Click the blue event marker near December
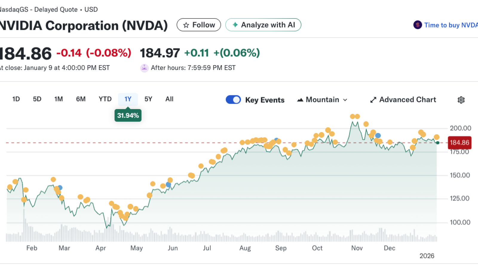Viewport: 478px width, 269px height. tap(378, 136)
